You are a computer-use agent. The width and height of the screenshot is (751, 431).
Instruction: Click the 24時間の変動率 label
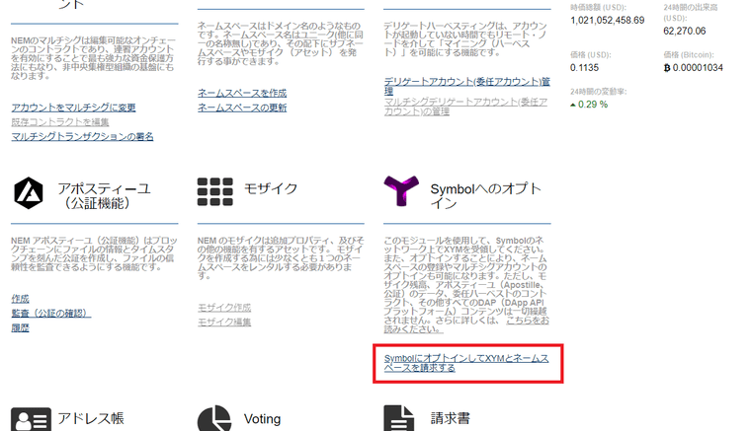tap(598, 92)
